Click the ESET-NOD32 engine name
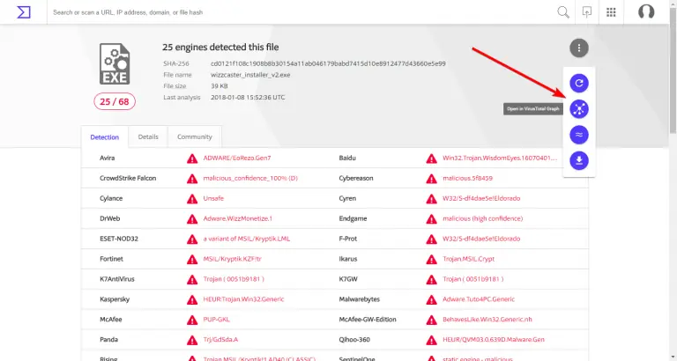 119,239
